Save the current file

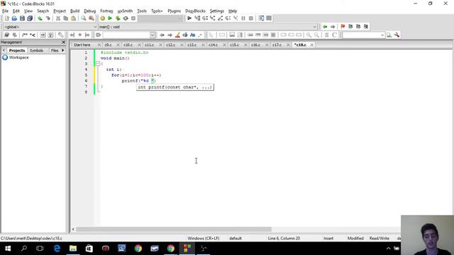click(22, 18)
